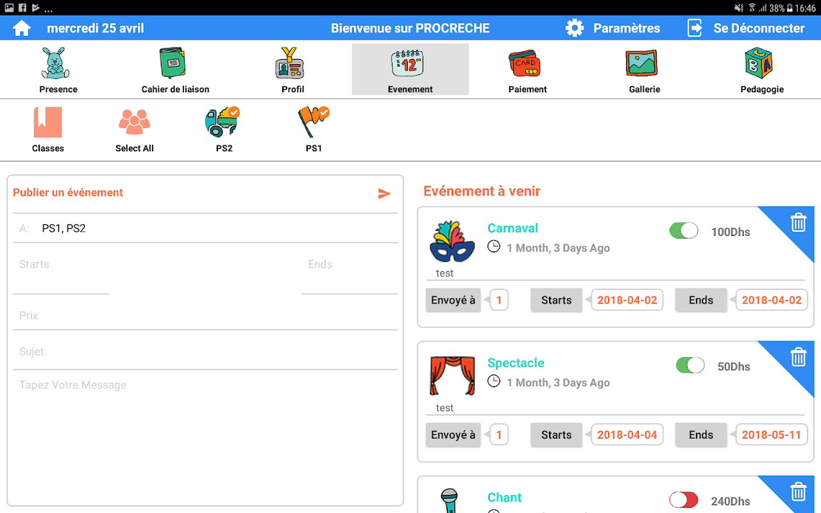Click the 240Dhs price of Chant
Image resolution: width=821 pixels, height=513 pixels.
pyautogui.click(x=731, y=501)
